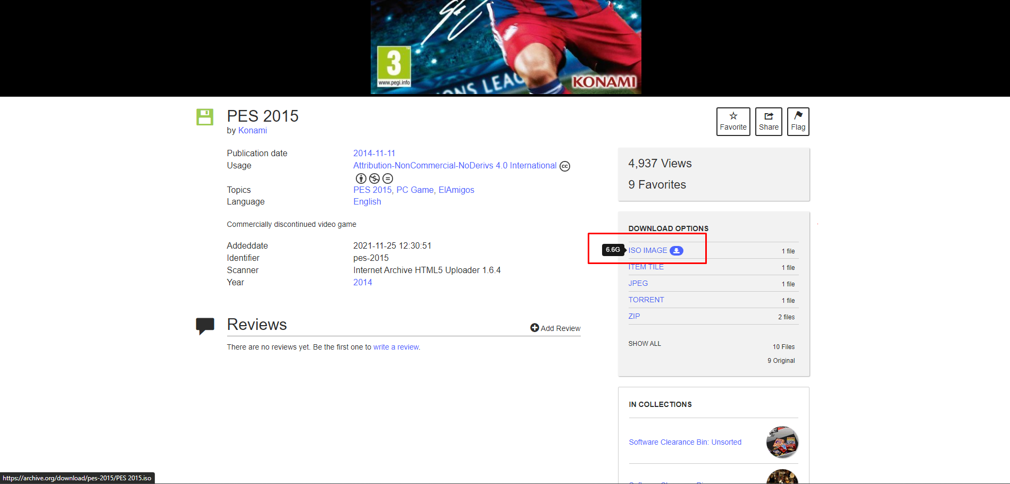This screenshot has height=484, width=1010.
Task: Click the DOWNLOAD OPTIONS heading
Action: coord(669,228)
